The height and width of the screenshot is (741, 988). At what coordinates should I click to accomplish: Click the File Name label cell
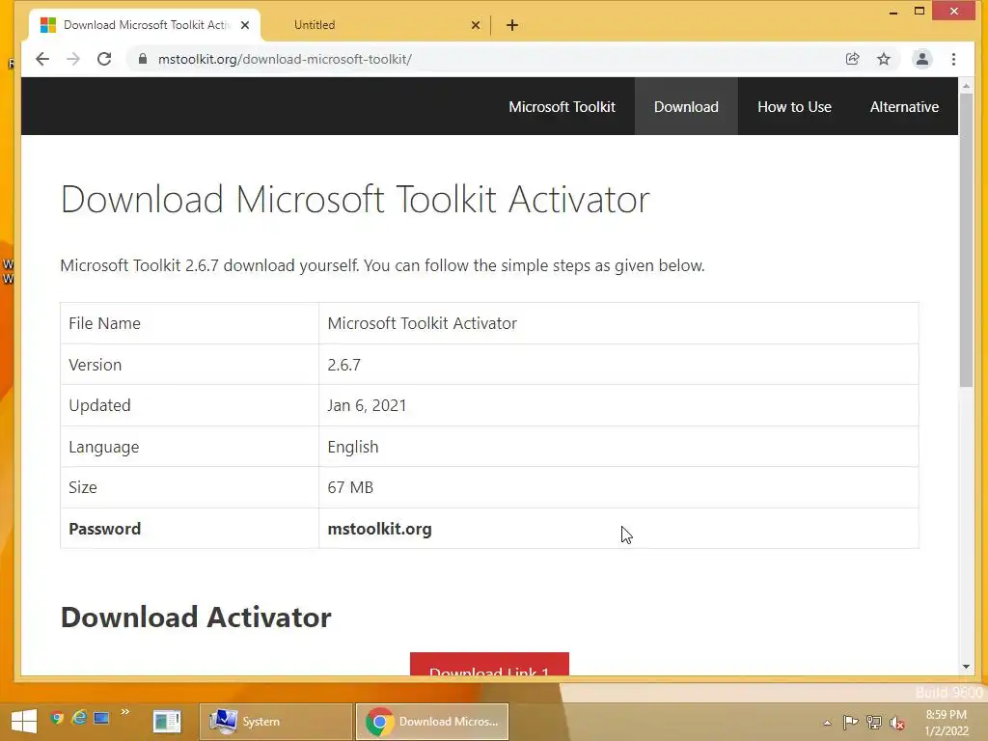tap(190, 323)
